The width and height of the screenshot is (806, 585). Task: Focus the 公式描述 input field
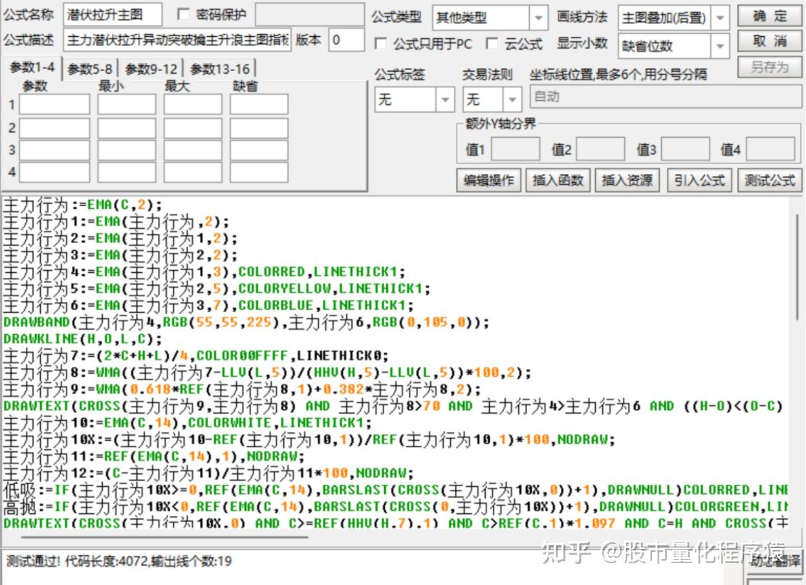pos(177,39)
